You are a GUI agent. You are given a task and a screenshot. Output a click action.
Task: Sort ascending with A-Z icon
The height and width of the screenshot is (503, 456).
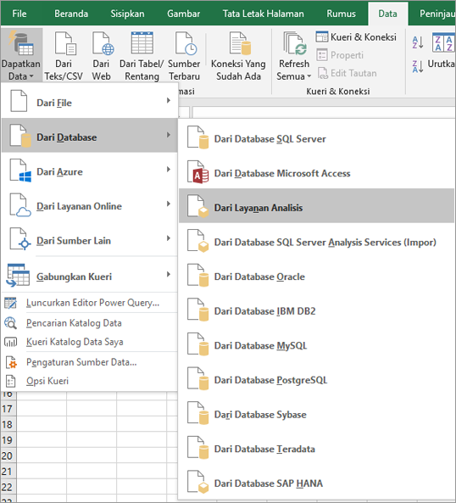(418, 42)
